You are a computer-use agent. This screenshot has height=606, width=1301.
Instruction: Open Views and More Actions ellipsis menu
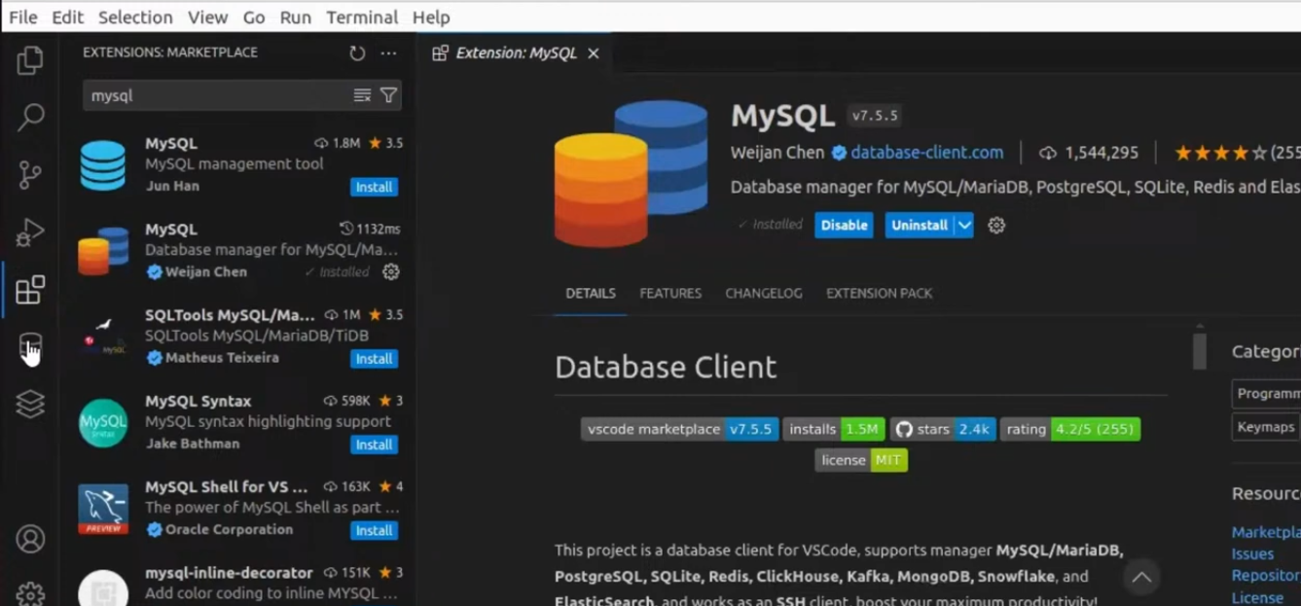(388, 53)
